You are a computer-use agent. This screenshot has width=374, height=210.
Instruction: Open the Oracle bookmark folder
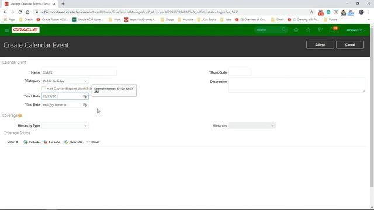[x=26, y=19]
